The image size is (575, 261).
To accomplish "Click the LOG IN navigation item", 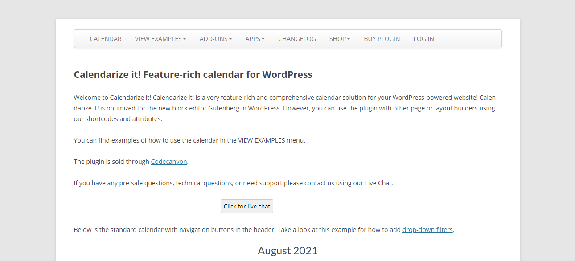I will [x=423, y=39].
